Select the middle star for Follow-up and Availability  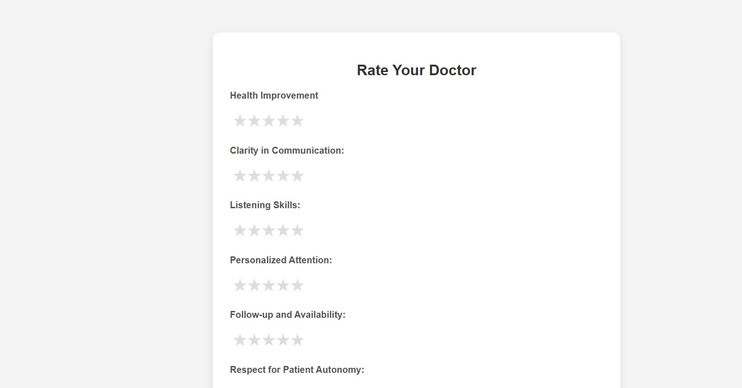point(269,340)
